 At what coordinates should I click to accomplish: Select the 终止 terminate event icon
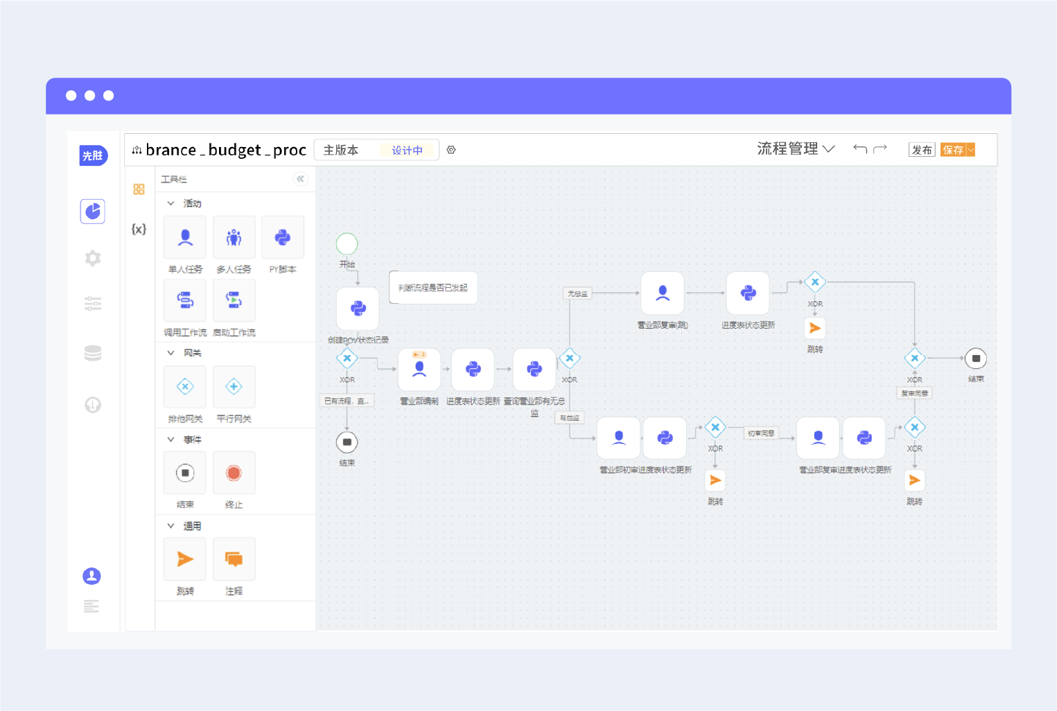[234, 473]
